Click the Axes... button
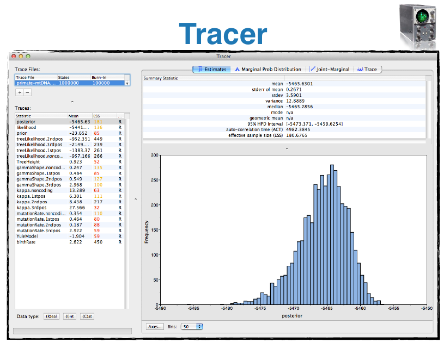The width and height of the screenshot is (444, 343). (155, 326)
